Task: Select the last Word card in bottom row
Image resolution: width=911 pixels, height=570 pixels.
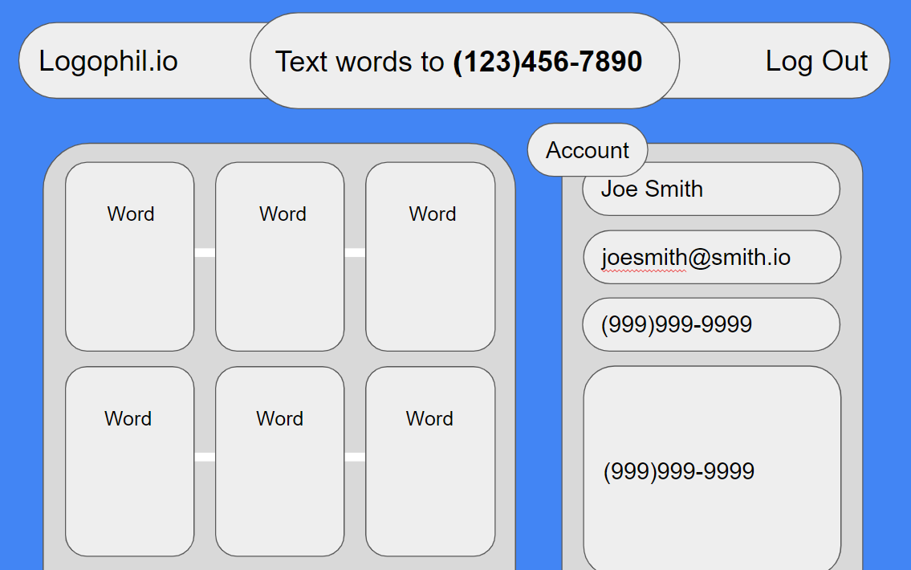Action: click(430, 462)
